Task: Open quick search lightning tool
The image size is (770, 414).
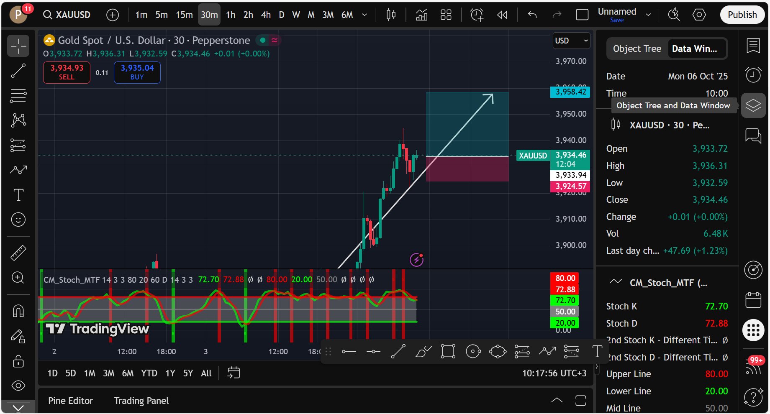Action: [x=674, y=15]
